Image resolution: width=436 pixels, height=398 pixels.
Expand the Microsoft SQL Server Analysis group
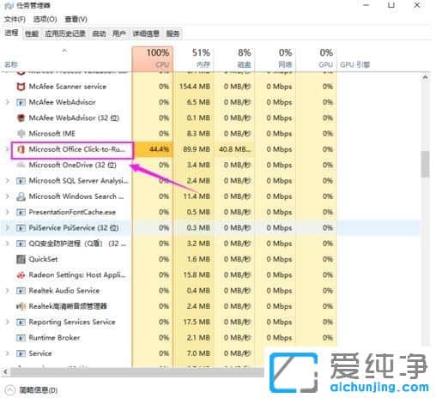tap(8, 181)
